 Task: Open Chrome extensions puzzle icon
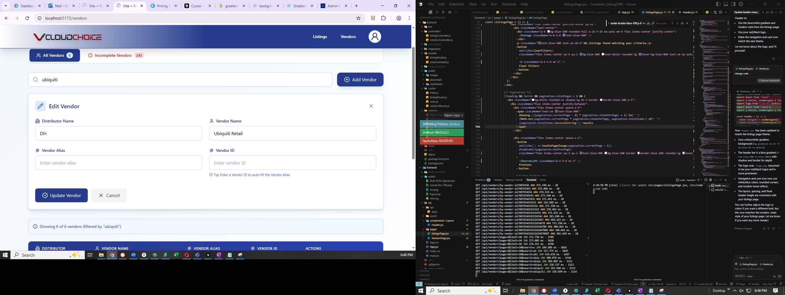[383, 18]
